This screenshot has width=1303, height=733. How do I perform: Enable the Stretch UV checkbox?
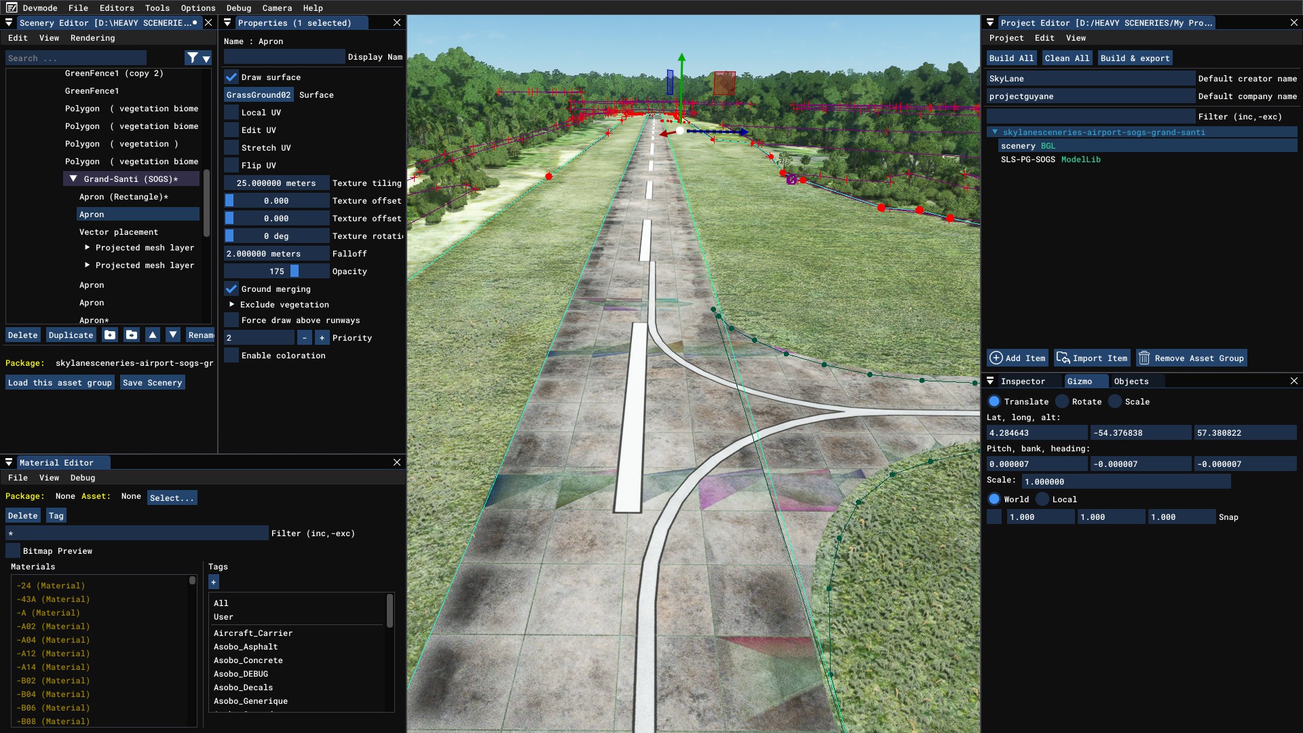coord(231,147)
